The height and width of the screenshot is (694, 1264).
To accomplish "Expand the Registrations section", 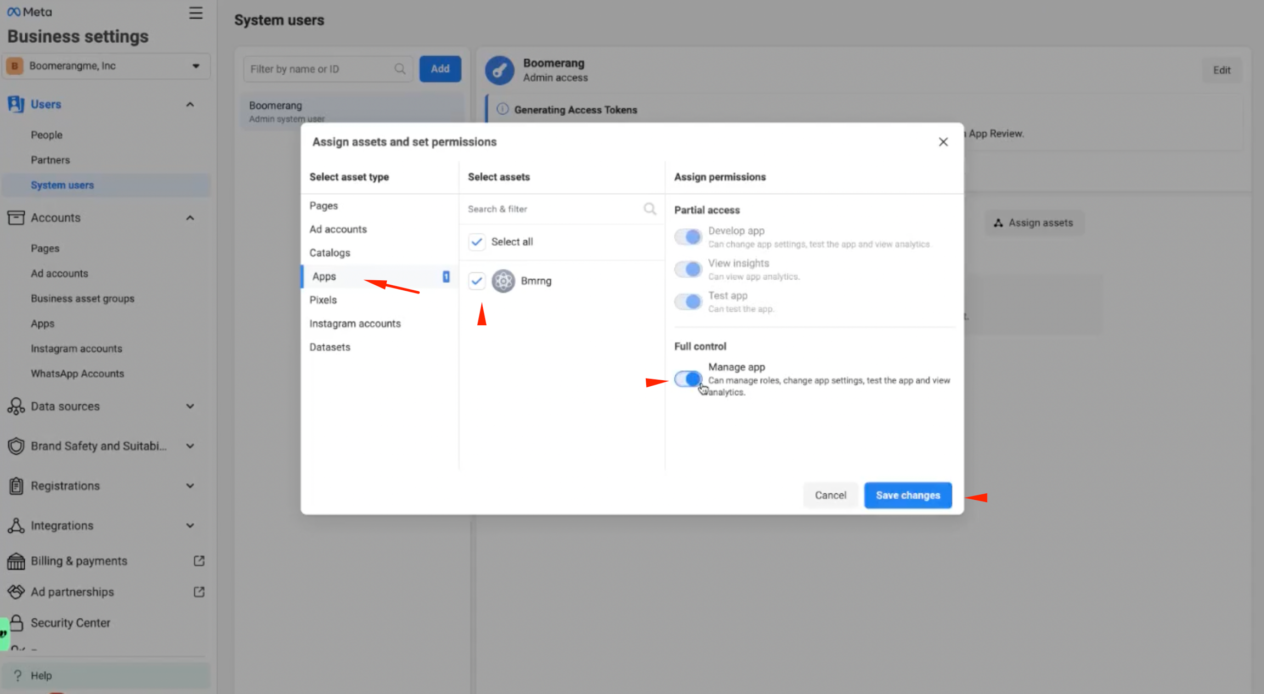I will click(x=190, y=486).
